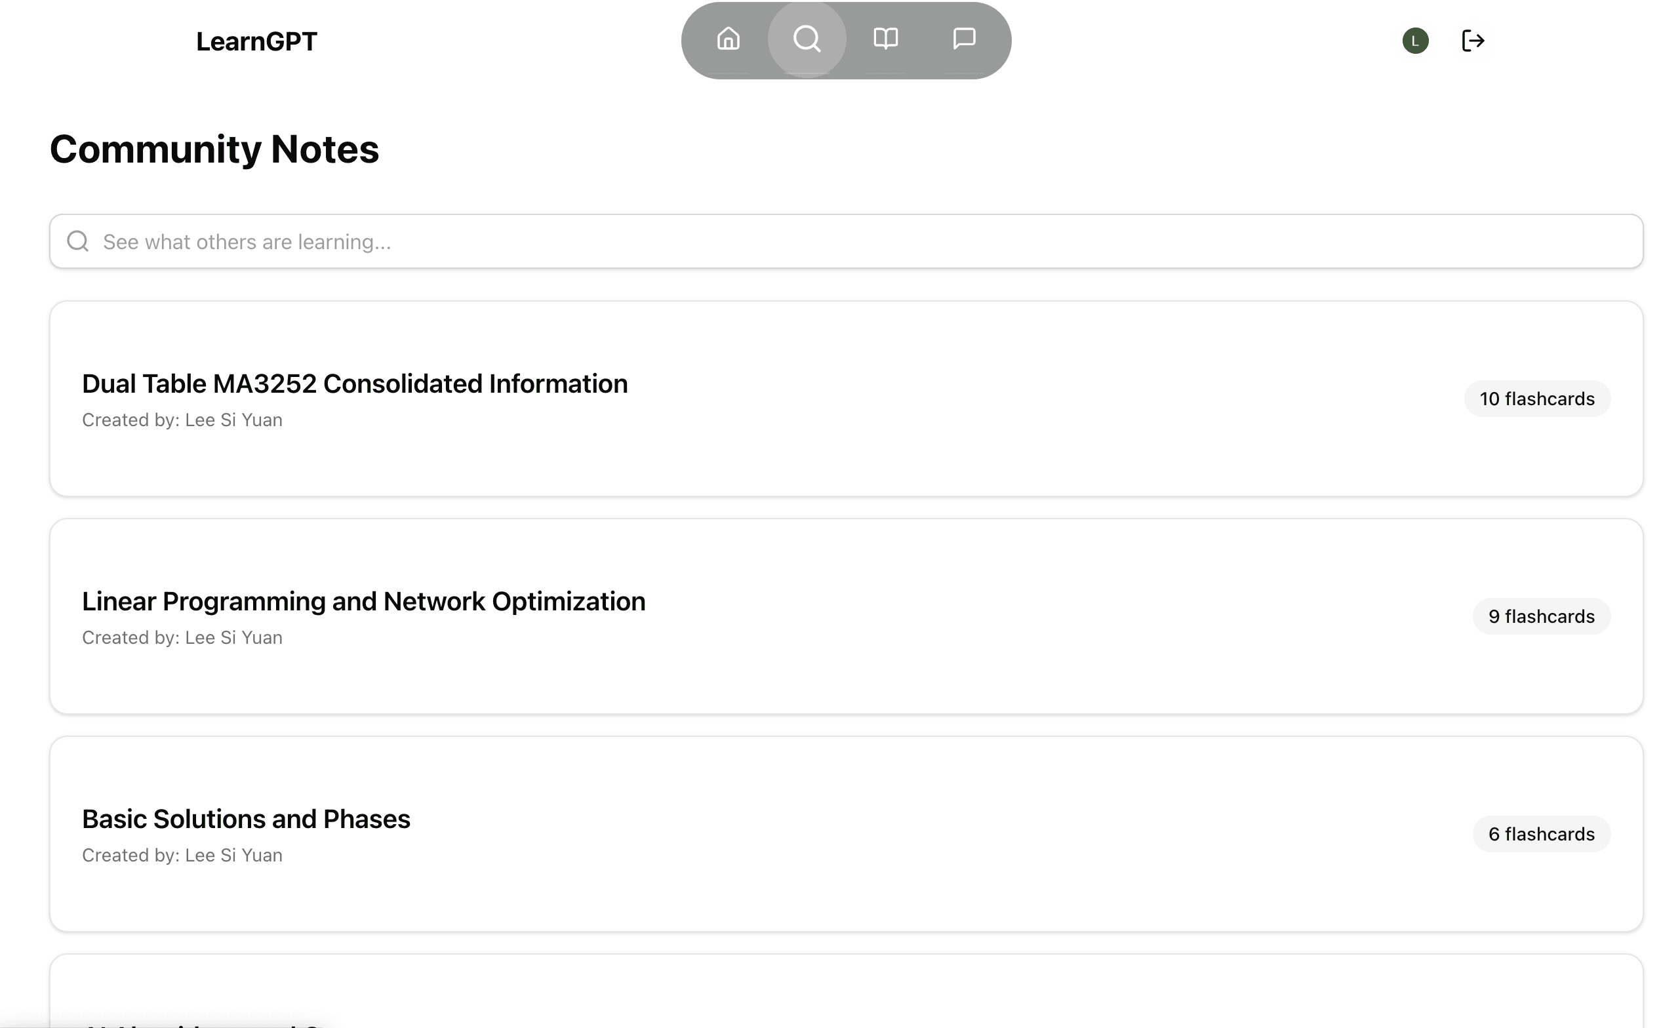This screenshot has height=1028, width=1680.
Task: Click the '6 flashcards' badge
Action: 1541,834
